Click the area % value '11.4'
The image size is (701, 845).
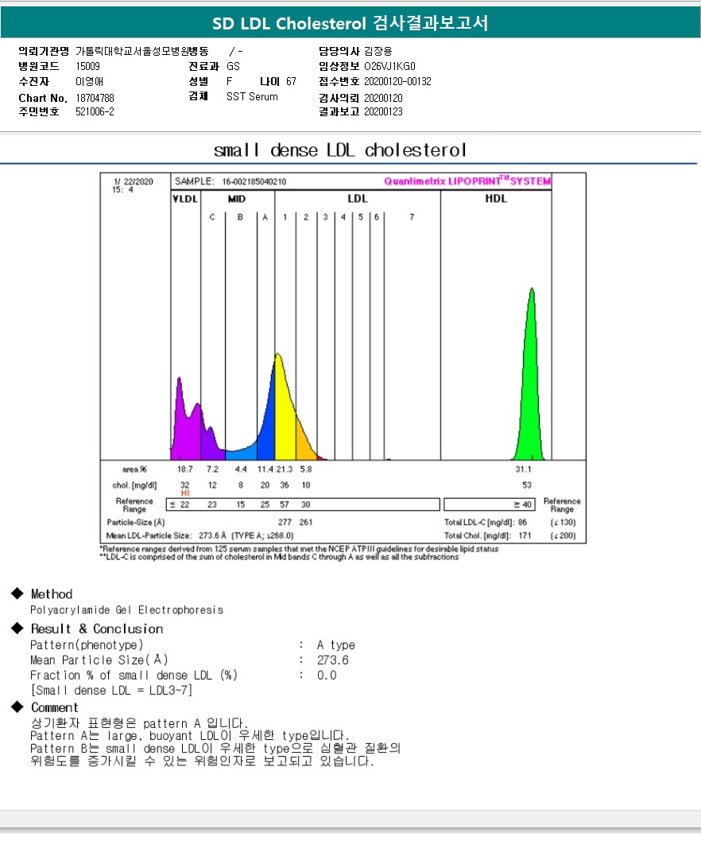point(265,469)
